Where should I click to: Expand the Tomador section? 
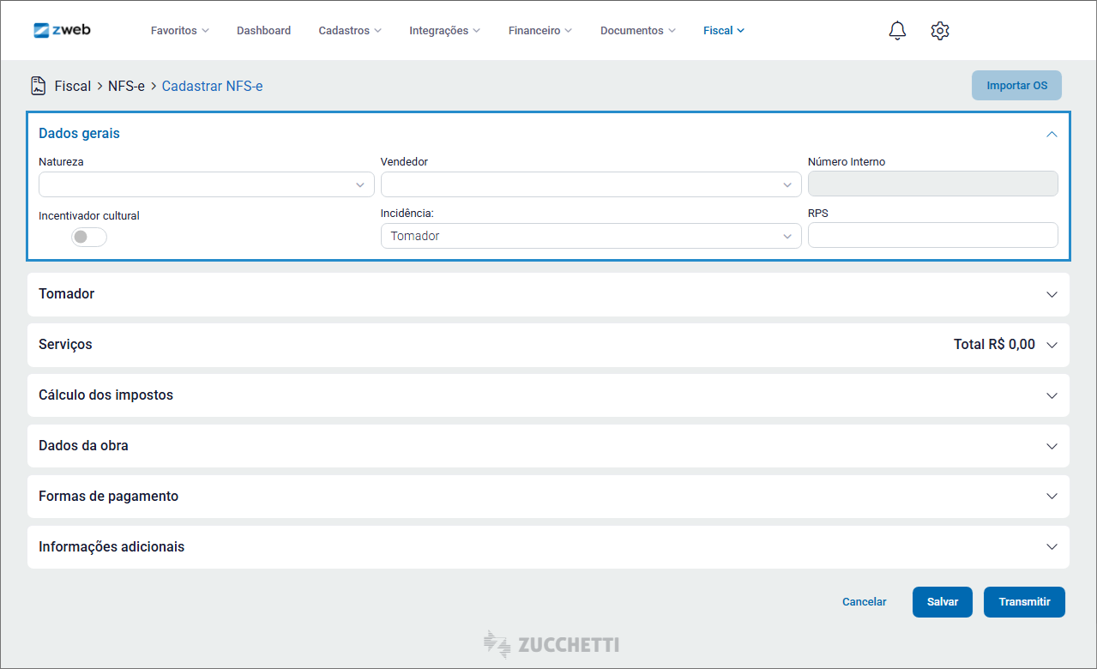click(x=1052, y=294)
